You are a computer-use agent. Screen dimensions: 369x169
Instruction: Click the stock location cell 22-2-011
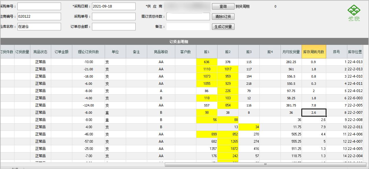coord(355,127)
